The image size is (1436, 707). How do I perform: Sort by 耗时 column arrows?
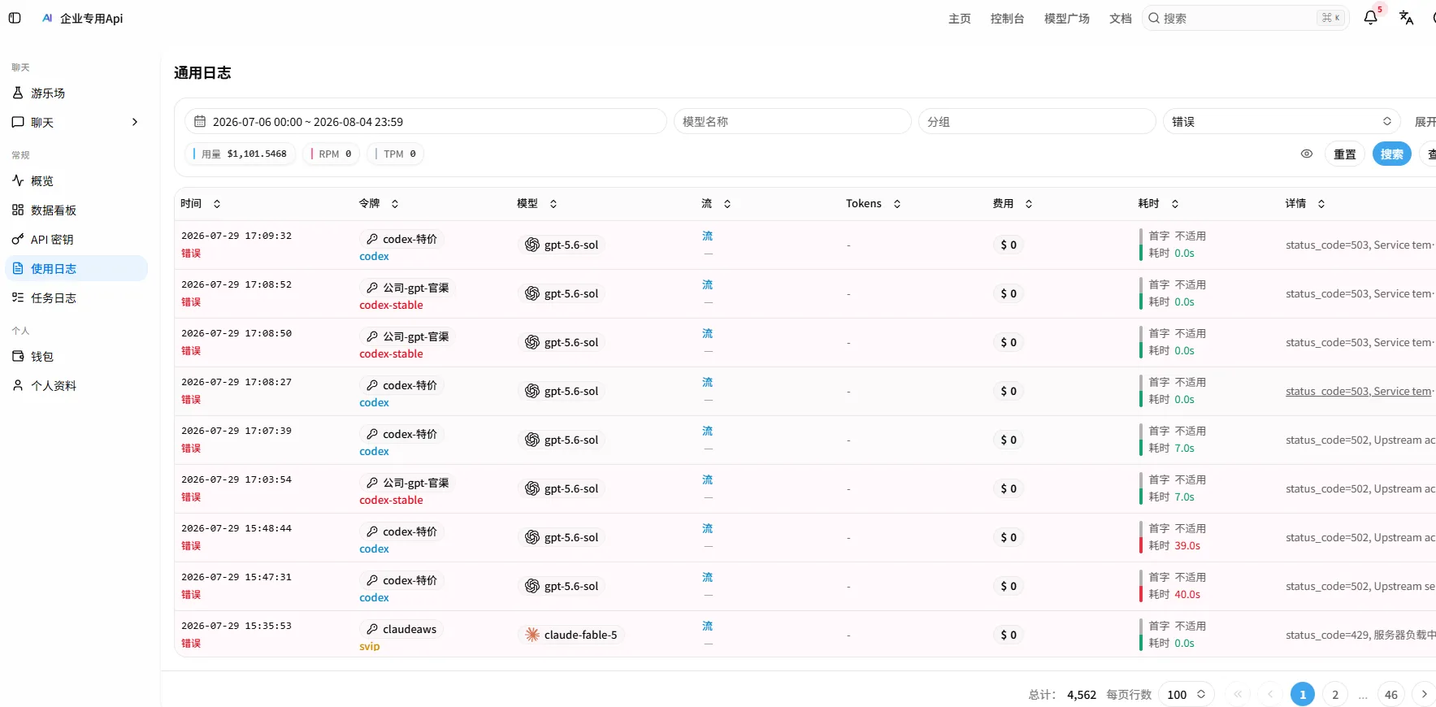click(1175, 204)
